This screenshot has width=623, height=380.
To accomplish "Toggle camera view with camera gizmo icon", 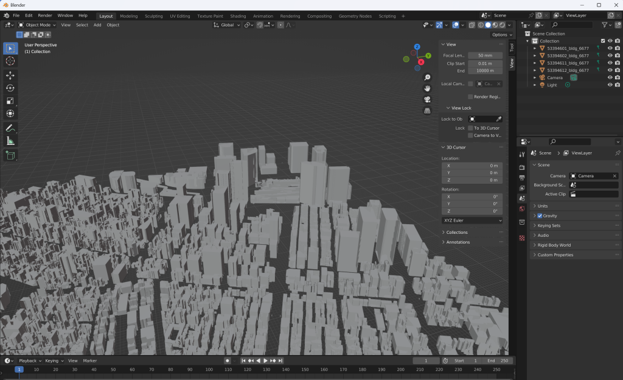I will coord(427,99).
